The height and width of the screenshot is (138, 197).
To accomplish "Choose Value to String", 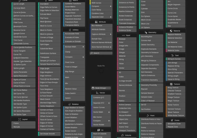I will coord(176,79).
